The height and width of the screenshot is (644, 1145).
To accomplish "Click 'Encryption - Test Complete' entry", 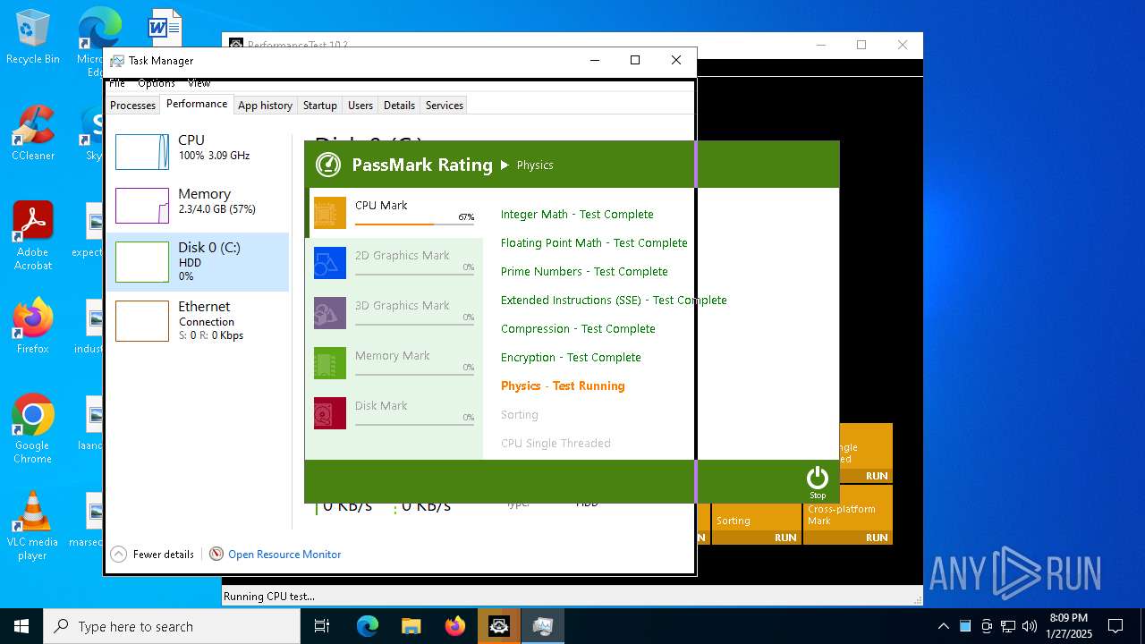I will 571,358.
